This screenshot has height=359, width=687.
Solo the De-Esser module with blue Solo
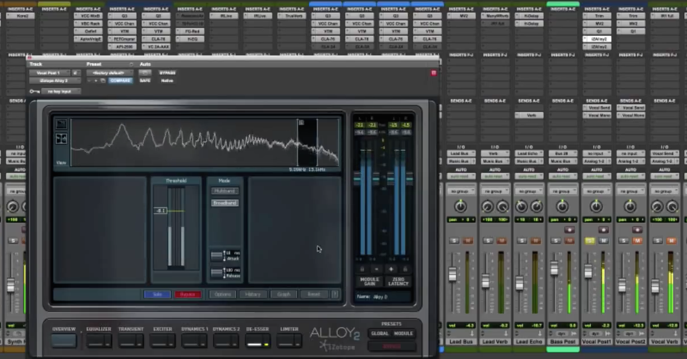click(157, 294)
